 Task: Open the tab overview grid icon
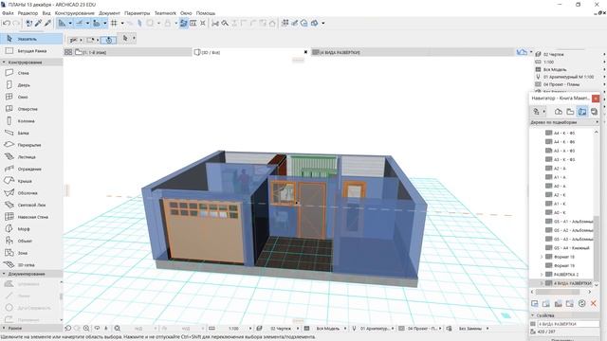68,52
